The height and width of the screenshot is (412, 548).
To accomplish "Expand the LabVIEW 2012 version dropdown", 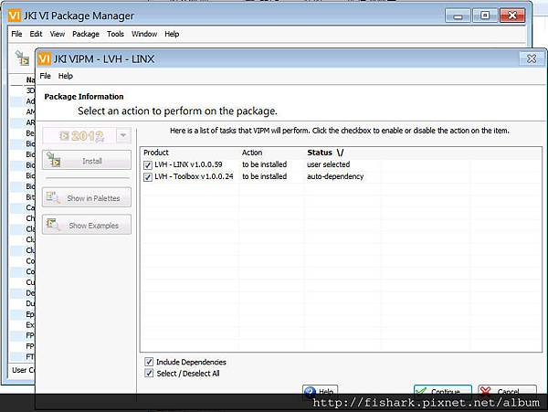I will tap(123, 135).
